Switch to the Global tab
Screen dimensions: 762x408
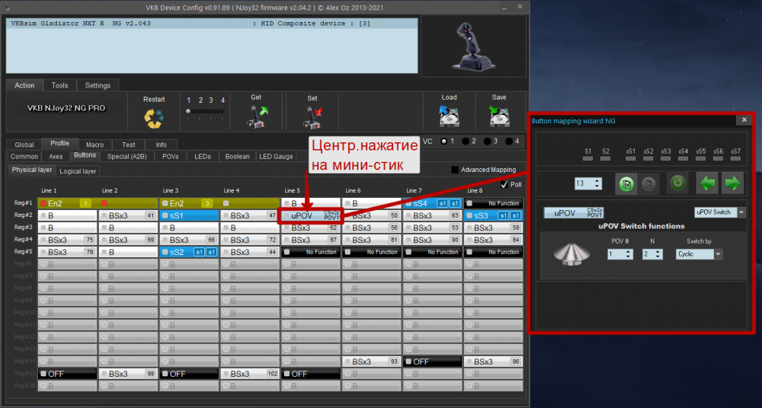[24, 145]
